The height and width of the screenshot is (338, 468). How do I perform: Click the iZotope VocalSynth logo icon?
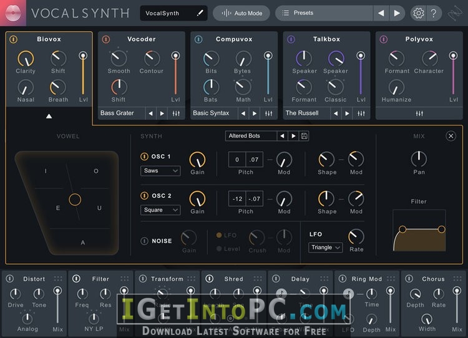click(x=13, y=13)
